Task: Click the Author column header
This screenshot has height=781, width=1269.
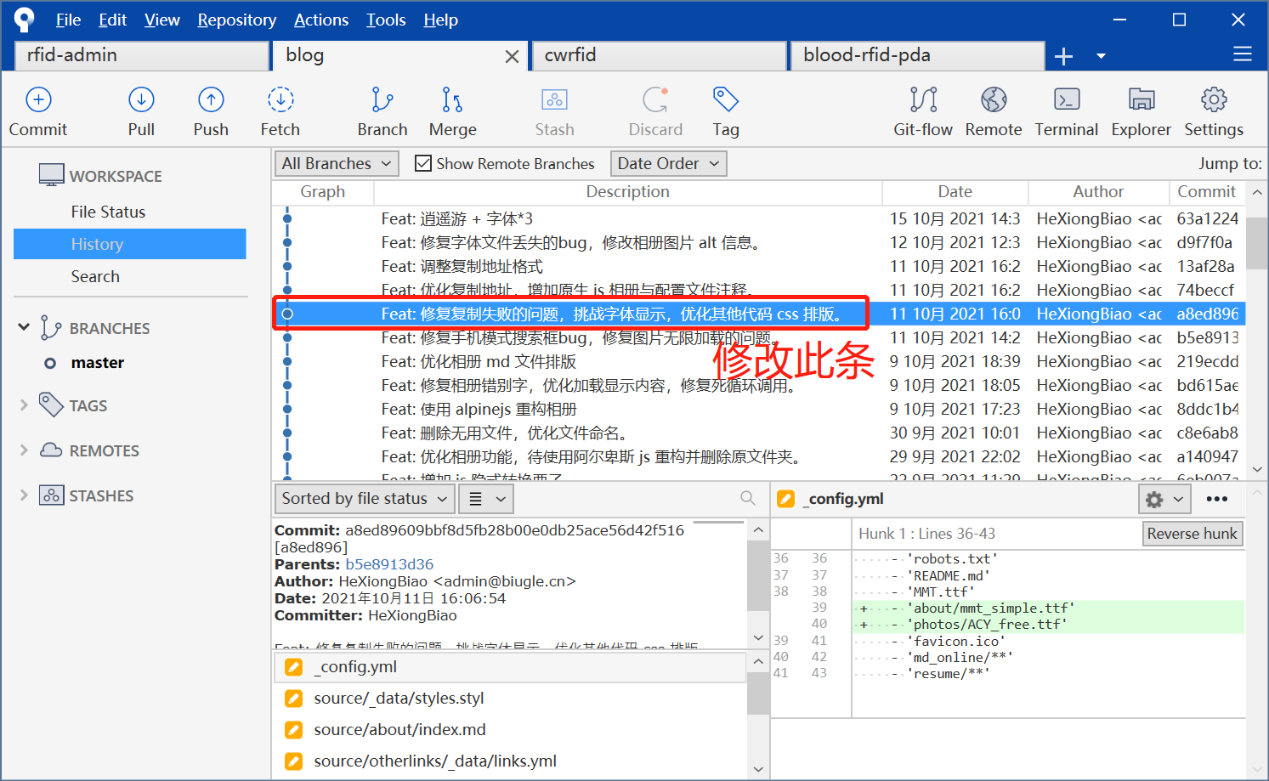Action: pyautogui.click(x=1098, y=192)
